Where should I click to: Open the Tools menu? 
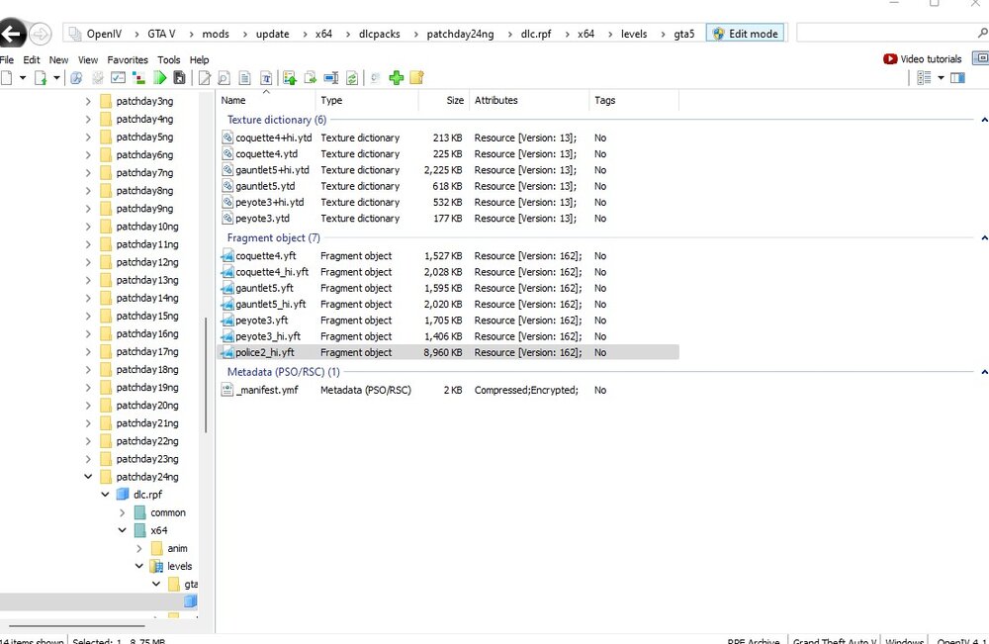coord(168,60)
